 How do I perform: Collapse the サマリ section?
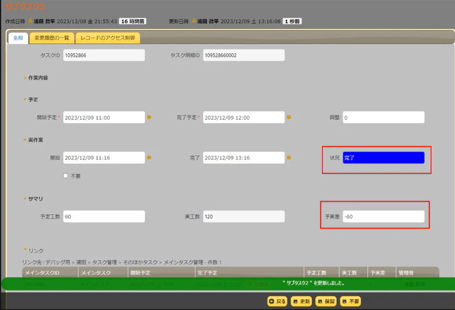(33, 198)
